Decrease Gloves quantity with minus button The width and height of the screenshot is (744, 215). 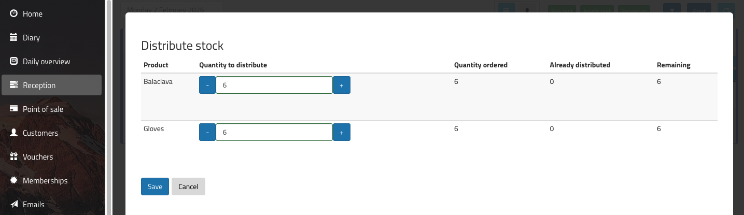point(207,132)
